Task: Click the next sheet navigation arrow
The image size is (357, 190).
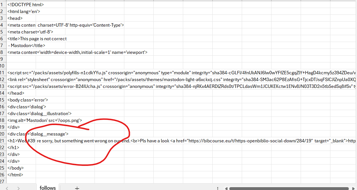Action: (x=18, y=188)
